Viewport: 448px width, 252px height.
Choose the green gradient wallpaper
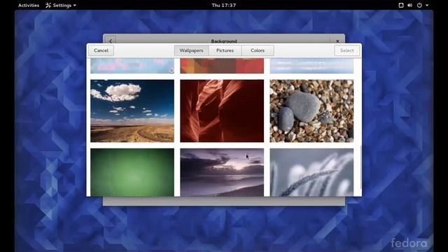point(132,172)
